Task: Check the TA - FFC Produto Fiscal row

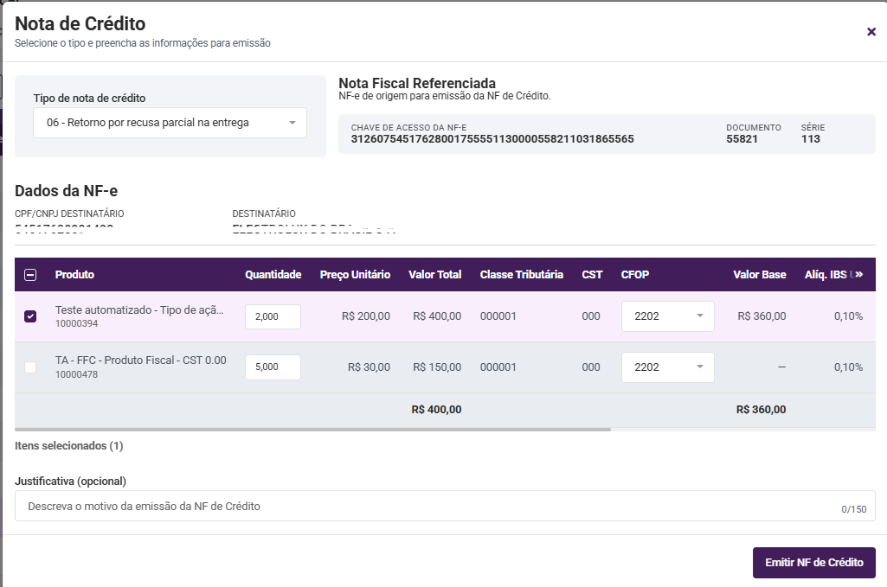Action: coord(30,367)
